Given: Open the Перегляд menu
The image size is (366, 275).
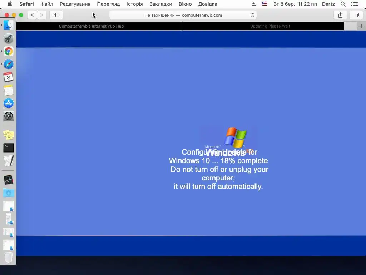Looking at the screenshot, I should point(108,4).
